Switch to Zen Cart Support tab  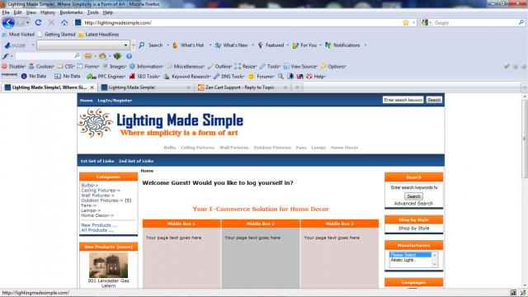click(243, 87)
